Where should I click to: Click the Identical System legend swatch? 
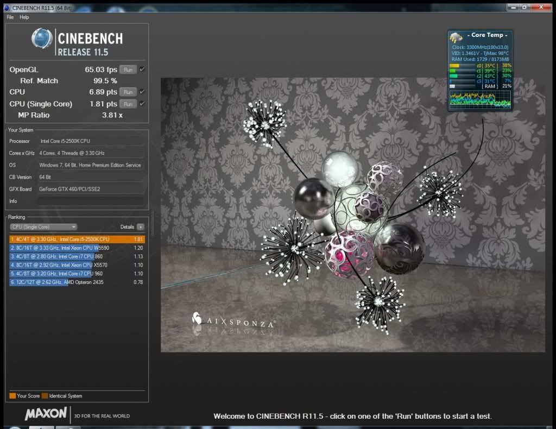(45, 396)
